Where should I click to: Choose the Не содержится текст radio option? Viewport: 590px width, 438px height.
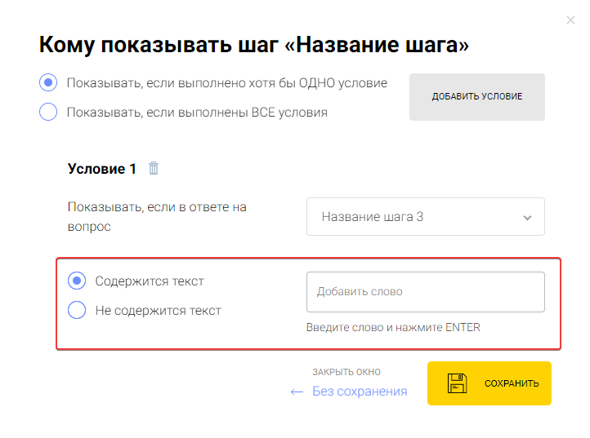(x=76, y=310)
